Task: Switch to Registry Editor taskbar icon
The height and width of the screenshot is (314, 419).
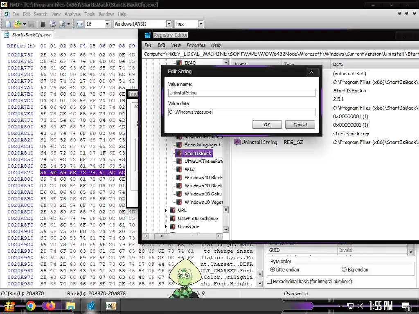Action: point(91,306)
